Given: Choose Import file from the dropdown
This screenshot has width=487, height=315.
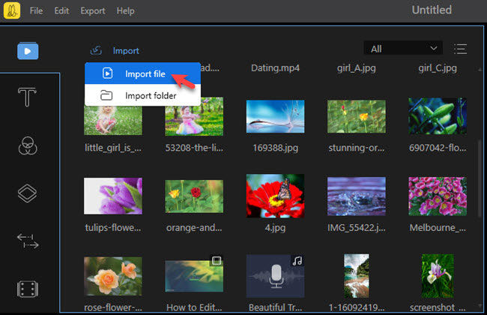Looking at the screenshot, I should [142, 73].
